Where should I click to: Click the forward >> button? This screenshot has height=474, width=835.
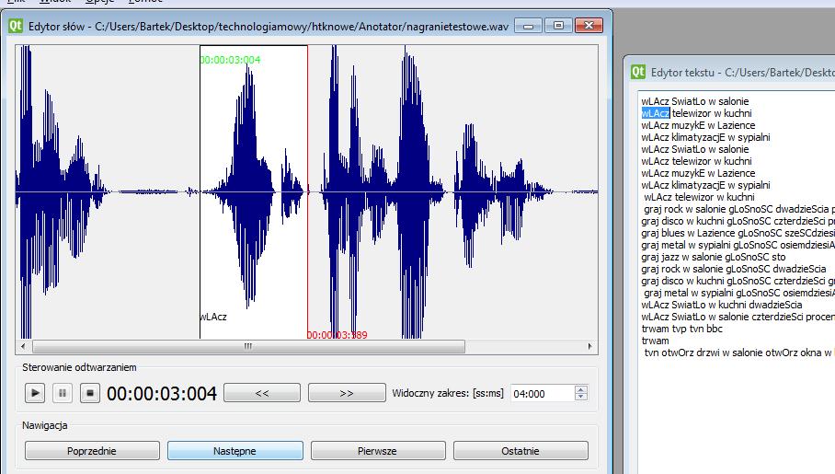347,394
